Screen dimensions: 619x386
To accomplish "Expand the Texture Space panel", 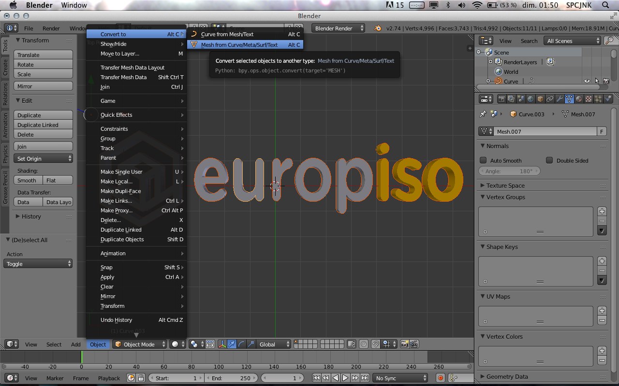I will tap(505, 185).
